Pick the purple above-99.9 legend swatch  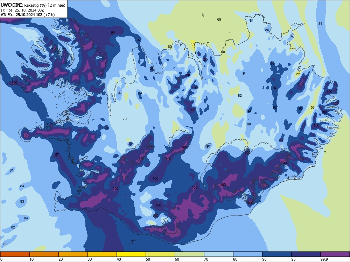click(335, 254)
